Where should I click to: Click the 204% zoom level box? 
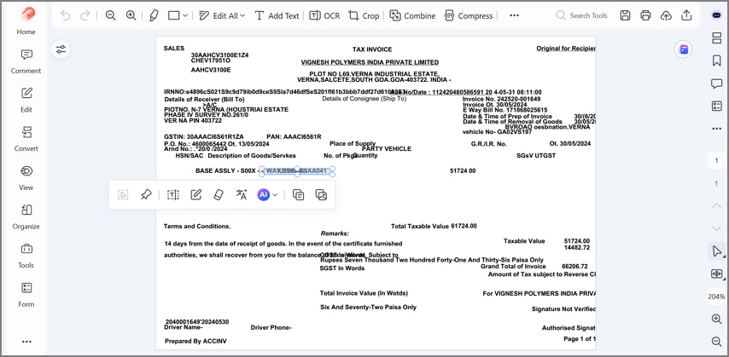coord(716,297)
